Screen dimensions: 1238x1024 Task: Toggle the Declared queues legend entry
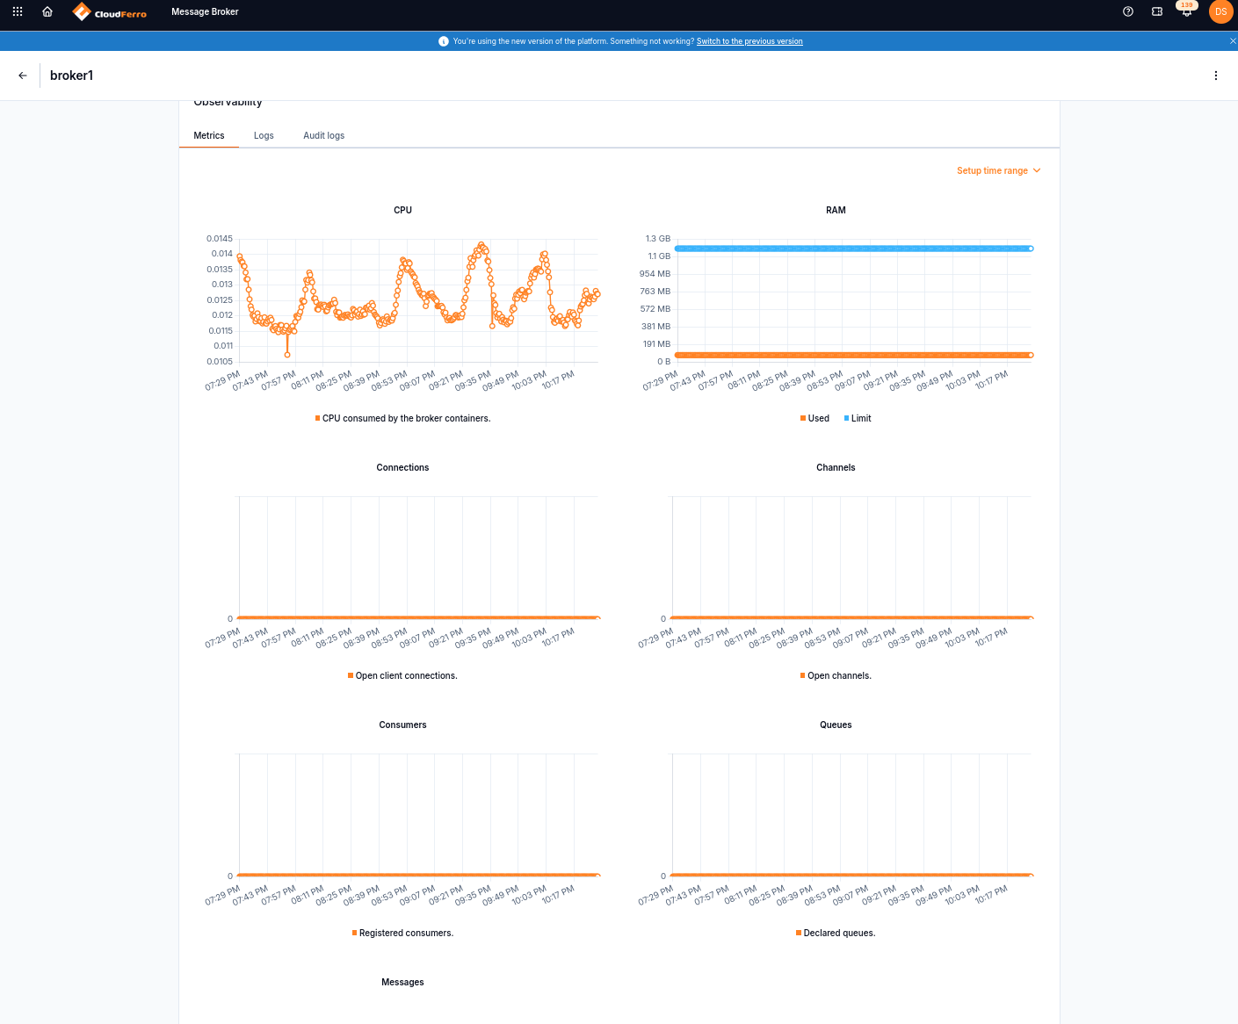coord(836,933)
